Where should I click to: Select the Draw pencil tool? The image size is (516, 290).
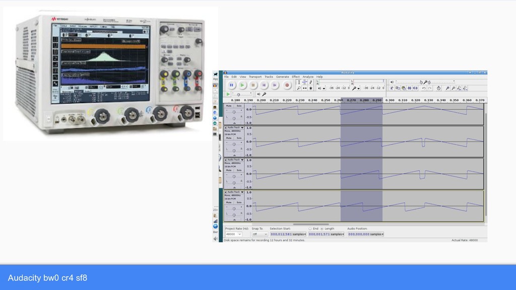[x=310, y=82]
